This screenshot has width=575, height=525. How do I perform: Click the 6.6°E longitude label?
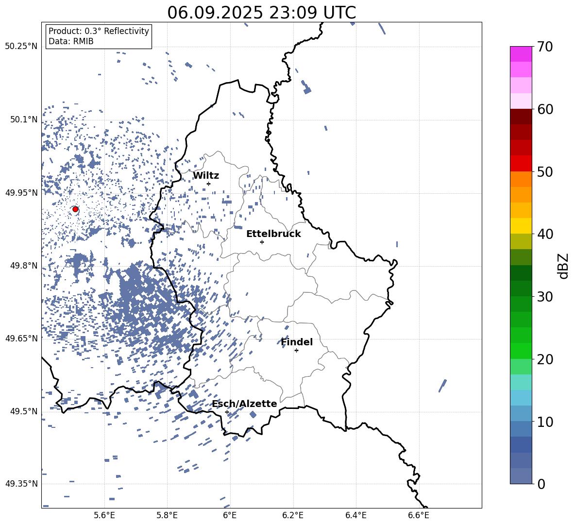[x=419, y=515]
